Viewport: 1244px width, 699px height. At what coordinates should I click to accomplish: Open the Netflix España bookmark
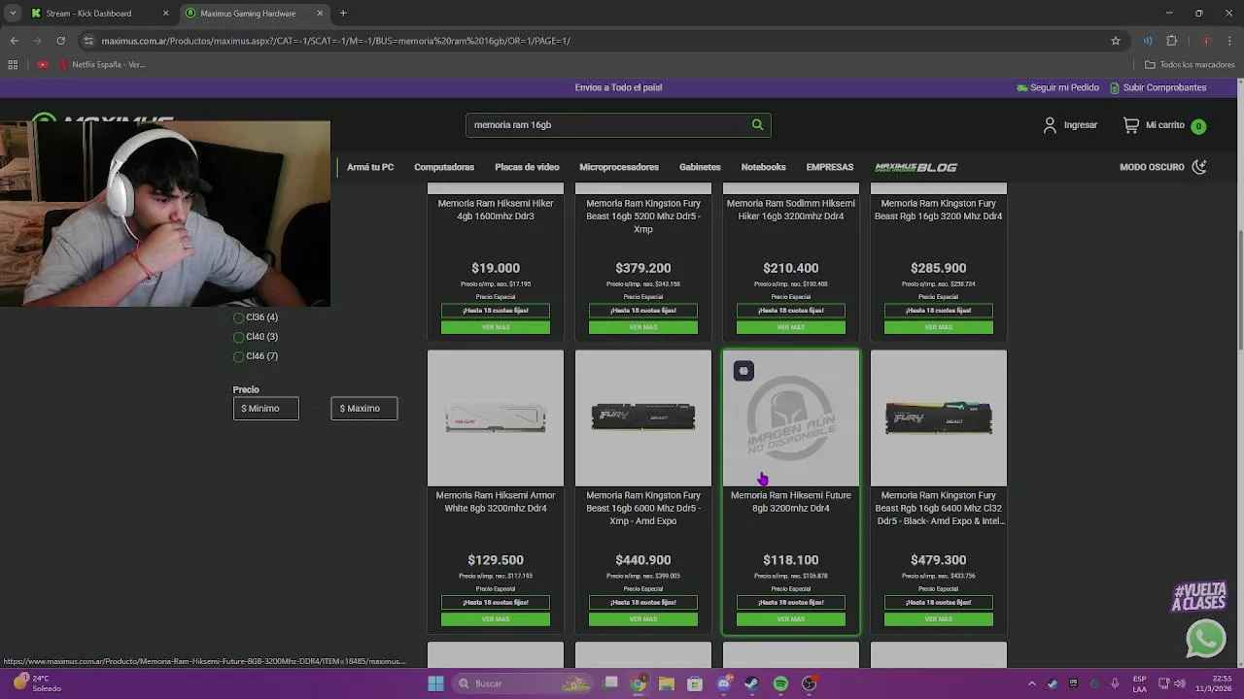click(x=102, y=65)
